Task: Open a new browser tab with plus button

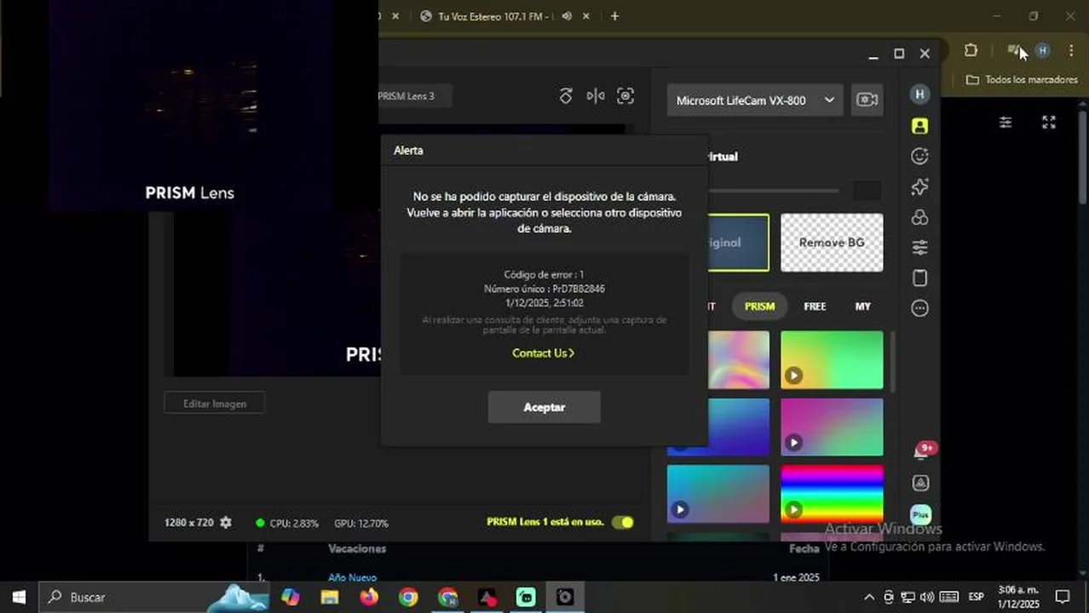Action: coord(614,16)
